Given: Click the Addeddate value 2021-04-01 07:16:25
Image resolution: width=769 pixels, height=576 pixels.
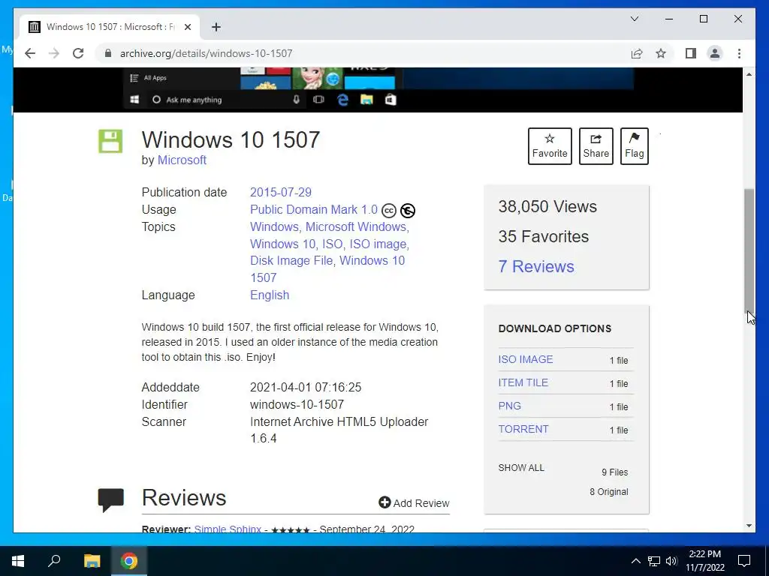Looking at the screenshot, I should click(306, 388).
